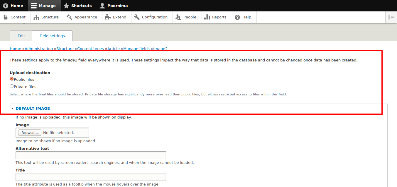397x187 pixels.
Task: Follow the Content types breadcrumb link
Action: click(90, 49)
